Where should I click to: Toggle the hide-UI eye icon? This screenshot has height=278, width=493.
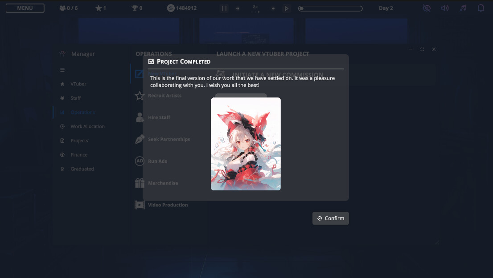click(x=427, y=8)
